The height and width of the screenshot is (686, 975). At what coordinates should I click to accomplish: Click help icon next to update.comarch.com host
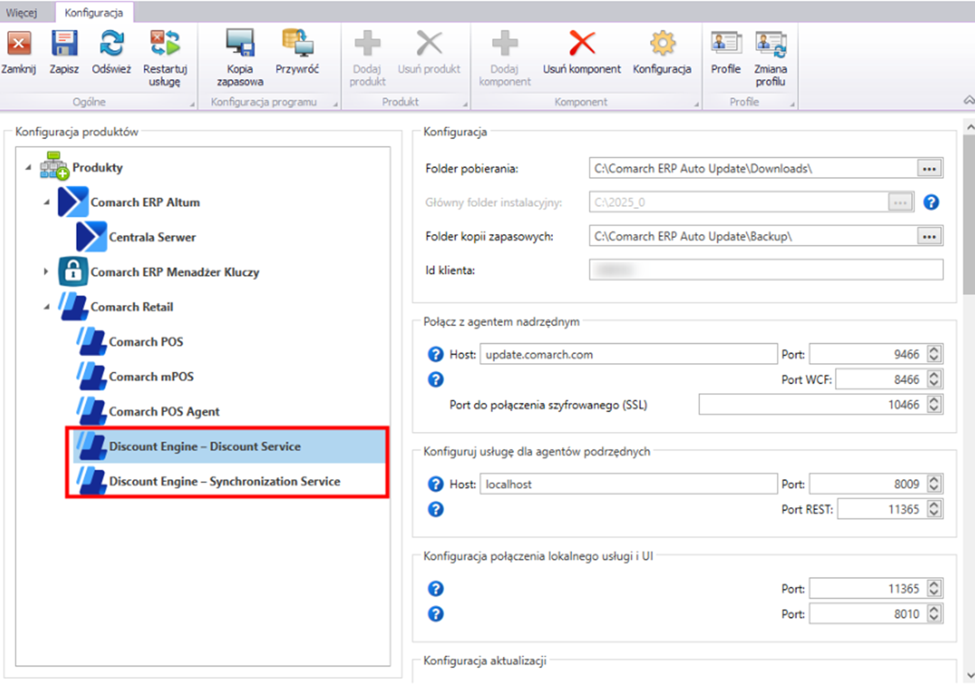pyautogui.click(x=435, y=354)
